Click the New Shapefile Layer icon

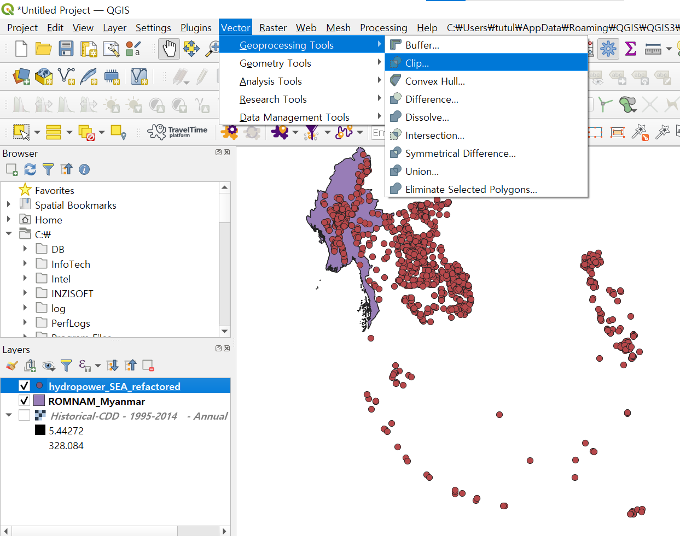(x=66, y=76)
